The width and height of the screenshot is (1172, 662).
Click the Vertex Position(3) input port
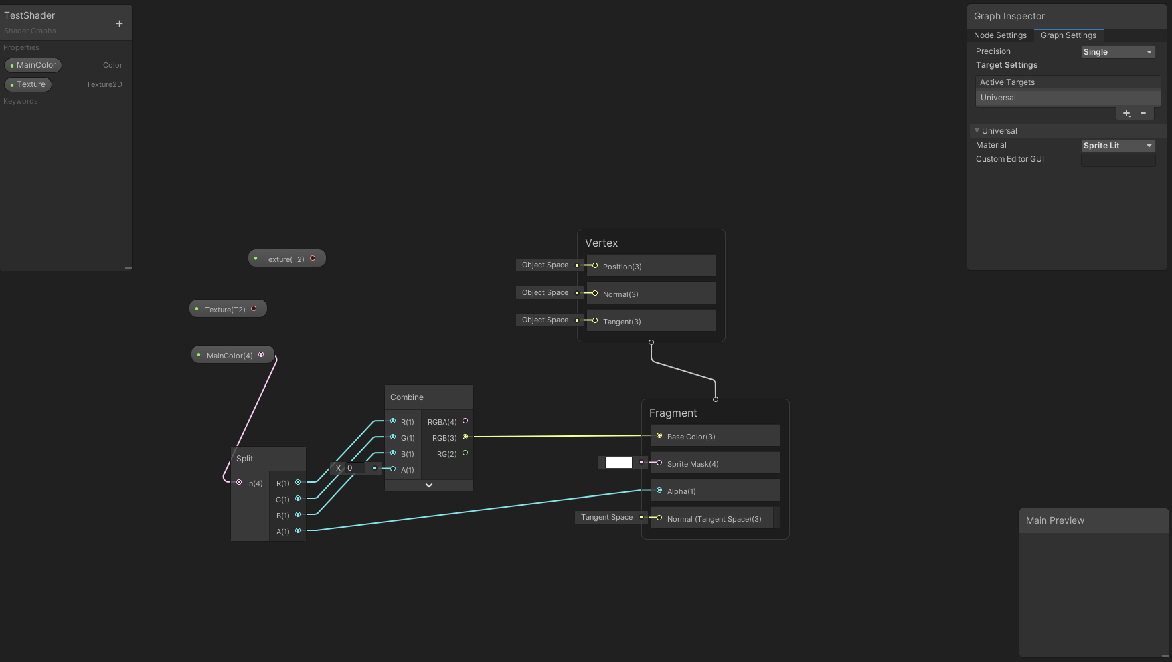click(595, 266)
